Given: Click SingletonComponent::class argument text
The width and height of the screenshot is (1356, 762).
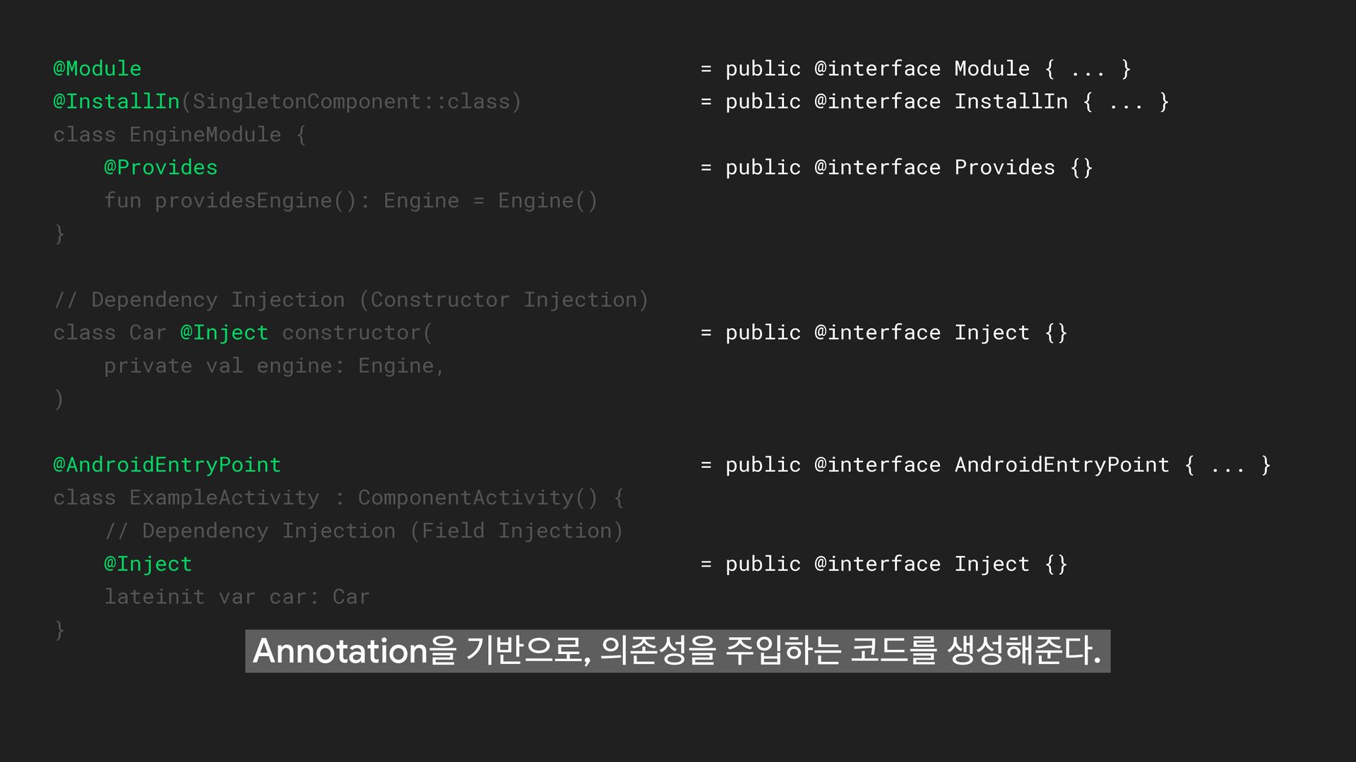Looking at the screenshot, I should 351,102.
